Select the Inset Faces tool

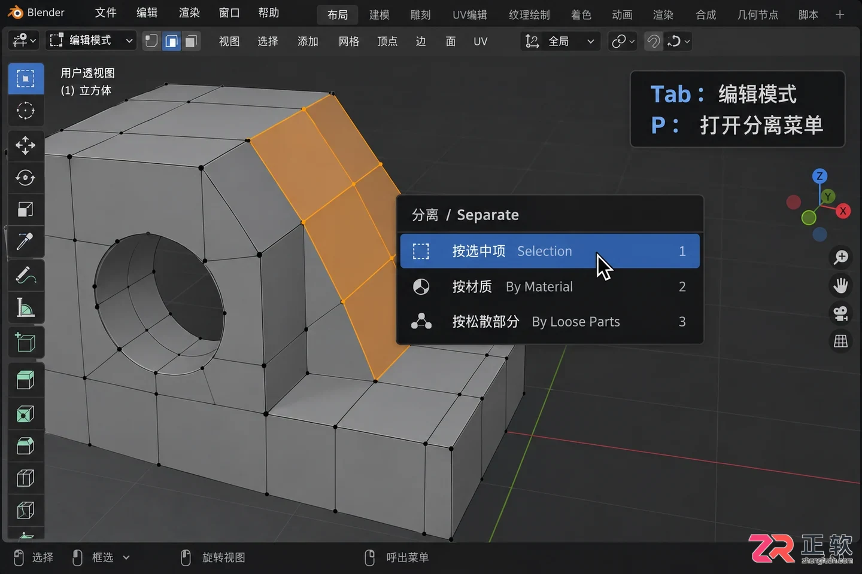coord(26,414)
